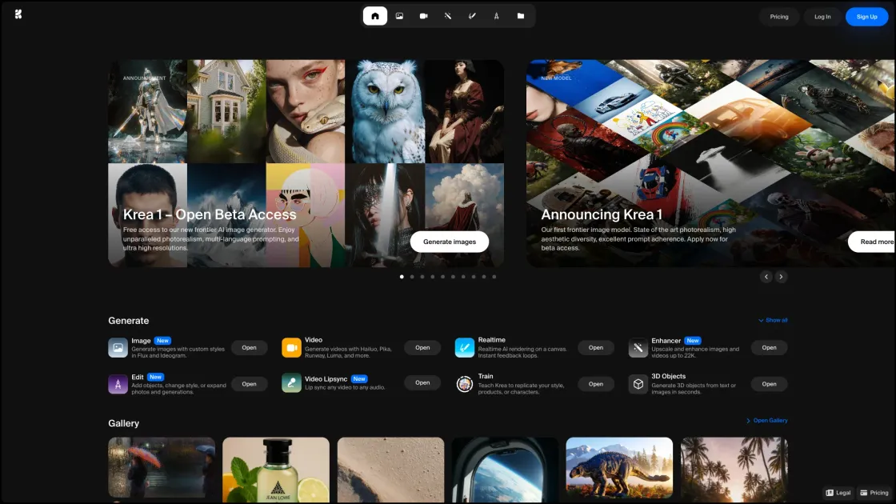Click the Announcing Krea 1 heading
896x504 pixels.
[x=602, y=214]
